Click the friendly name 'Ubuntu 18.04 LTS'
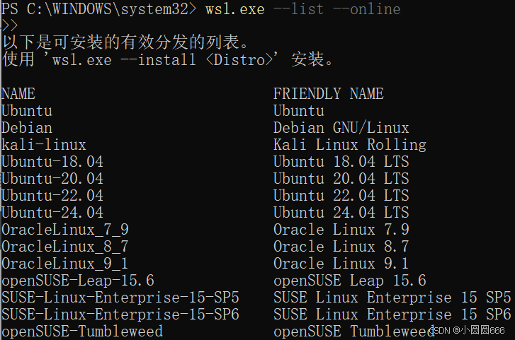515x340 pixels. [x=341, y=162]
